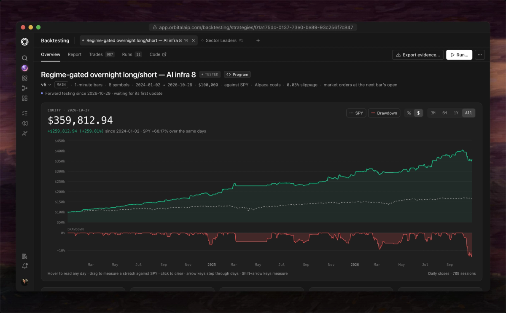Open the dashboard grid icon in sidebar
The height and width of the screenshot is (313, 506).
24,98
